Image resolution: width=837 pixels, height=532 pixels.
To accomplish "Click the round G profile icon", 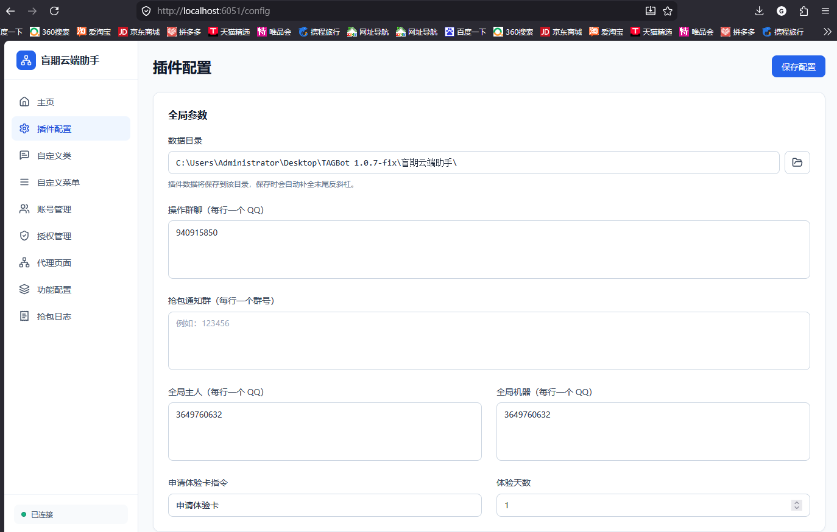I will click(x=782, y=11).
